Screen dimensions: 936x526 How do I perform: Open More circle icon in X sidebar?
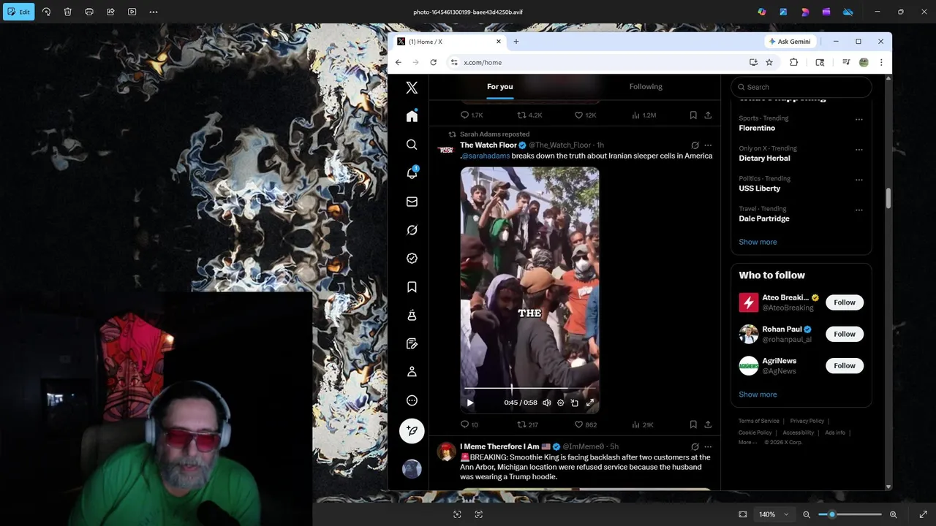pyautogui.click(x=412, y=400)
